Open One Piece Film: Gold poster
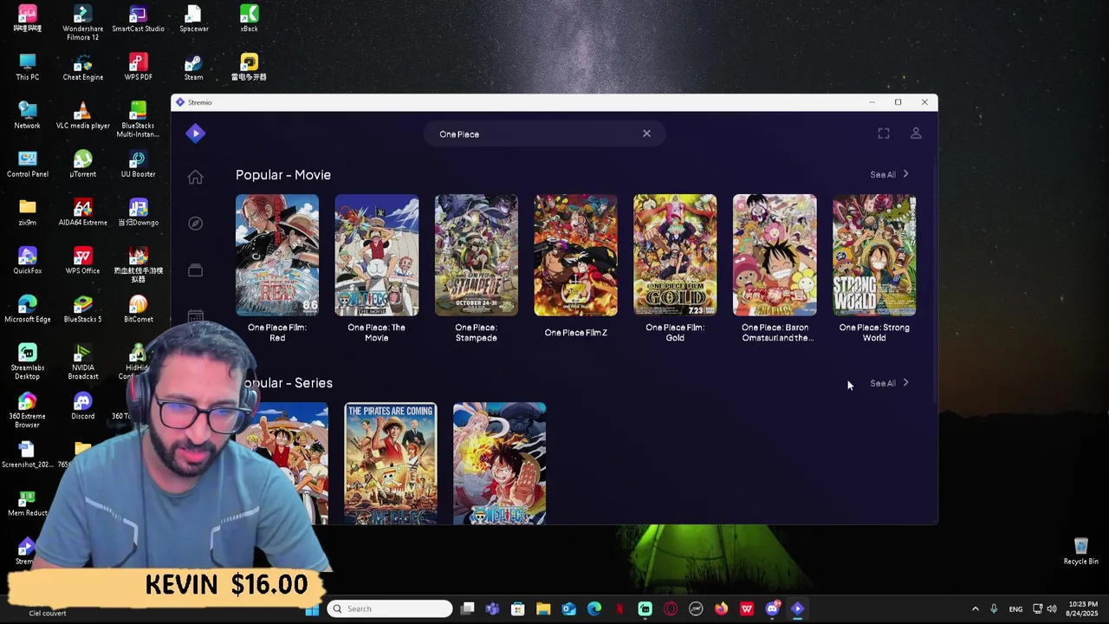Screen dimensions: 1109x624 (x=675, y=255)
